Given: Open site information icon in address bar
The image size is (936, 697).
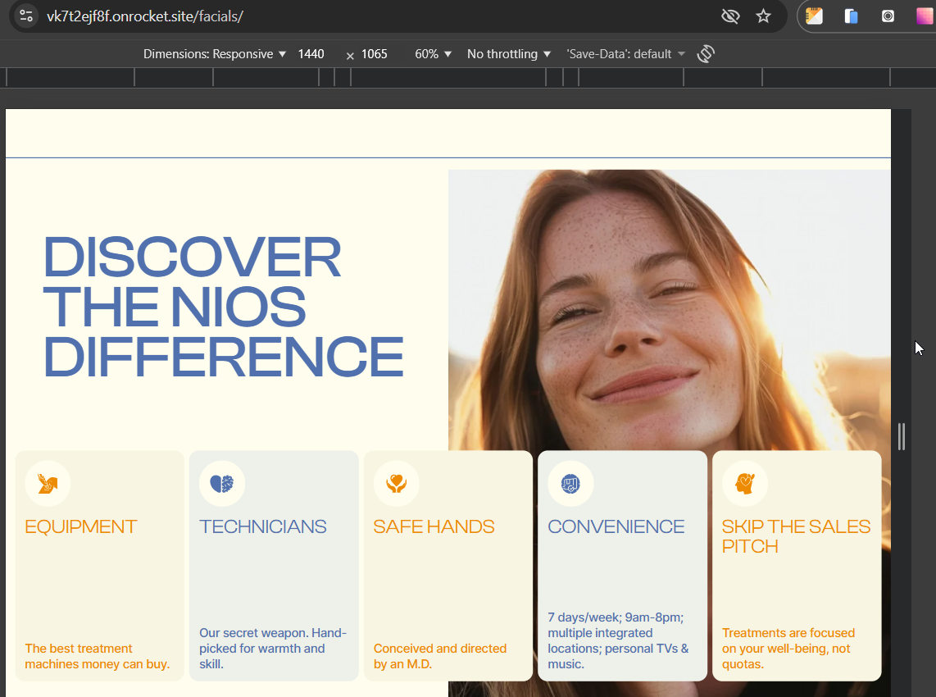Looking at the screenshot, I should point(26,16).
